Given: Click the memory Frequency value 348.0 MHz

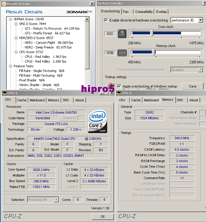Looking at the screenshot, I should coord(182,138).
